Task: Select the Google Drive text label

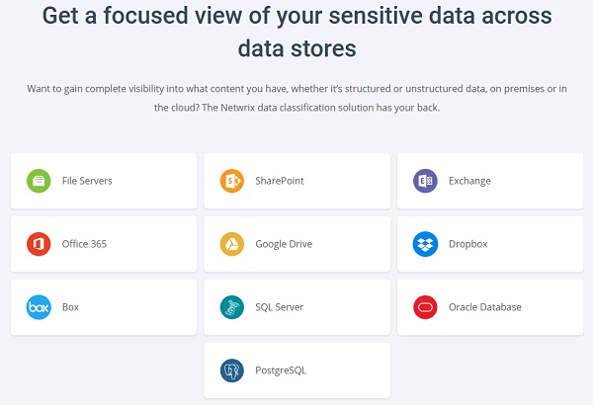Action: click(x=284, y=244)
